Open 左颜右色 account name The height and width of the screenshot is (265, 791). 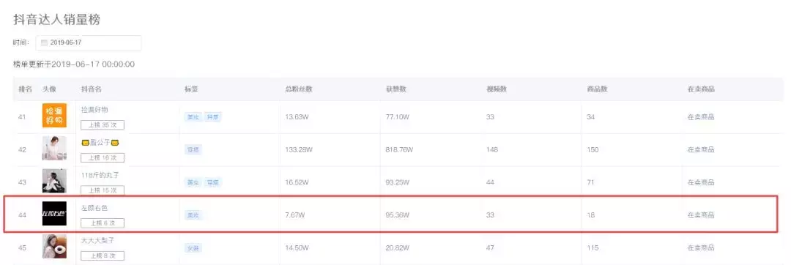pyautogui.click(x=94, y=208)
